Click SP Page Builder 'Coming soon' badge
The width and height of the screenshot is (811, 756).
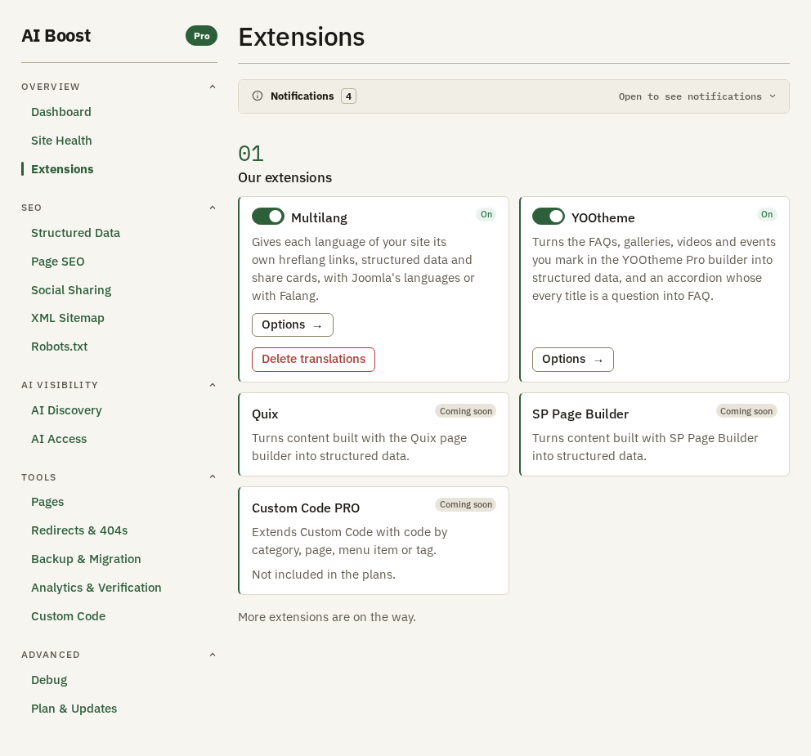(x=746, y=411)
